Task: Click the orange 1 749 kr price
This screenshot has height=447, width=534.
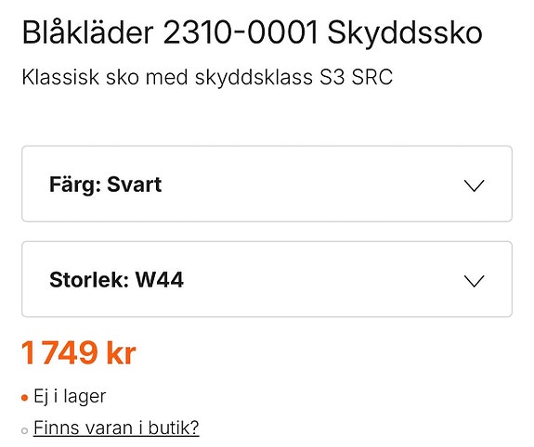Action: click(x=79, y=352)
